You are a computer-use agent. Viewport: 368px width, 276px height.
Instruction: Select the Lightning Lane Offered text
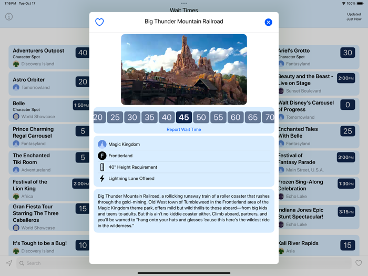pos(131,178)
